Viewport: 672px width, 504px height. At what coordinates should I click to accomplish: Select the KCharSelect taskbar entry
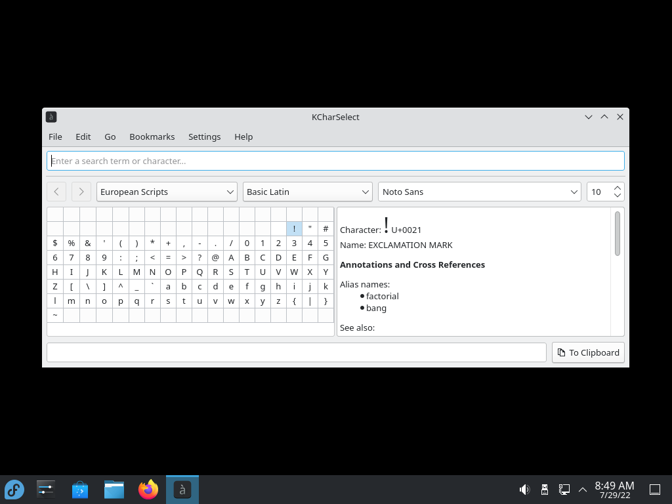click(x=182, y=490)
